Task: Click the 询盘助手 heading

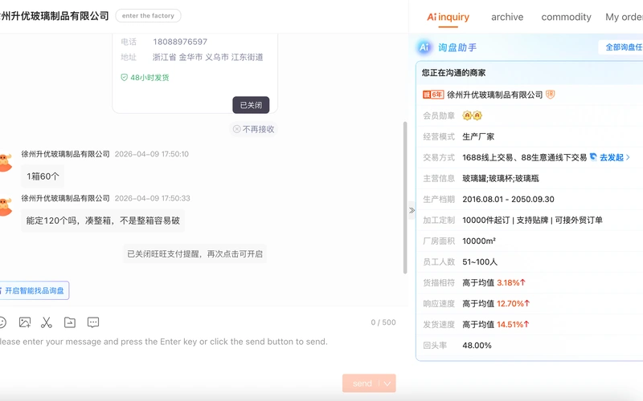Action: tap(457, 47)
